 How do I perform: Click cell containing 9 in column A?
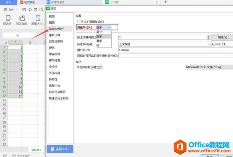(15, 82)
